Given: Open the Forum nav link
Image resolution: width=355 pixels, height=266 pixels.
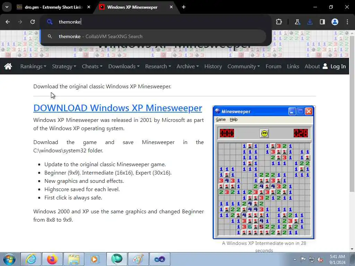Looking at the screenshot, I should 273,66.
